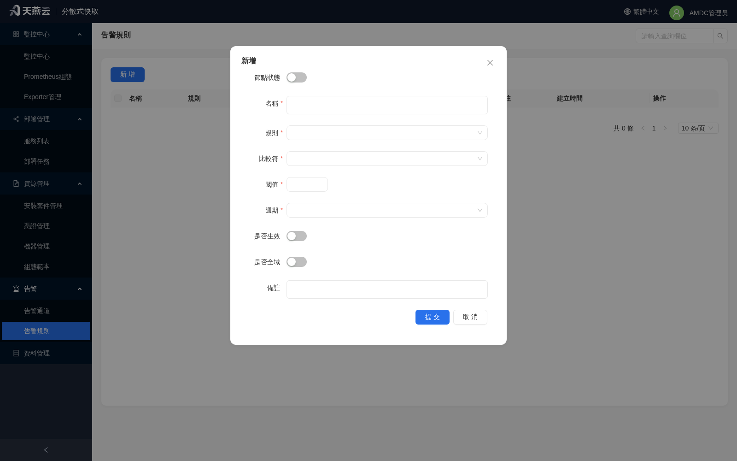Click the 提交 submit button
Image resolution: width=737 pixels, height=461 pixels.
coord(433,317)
